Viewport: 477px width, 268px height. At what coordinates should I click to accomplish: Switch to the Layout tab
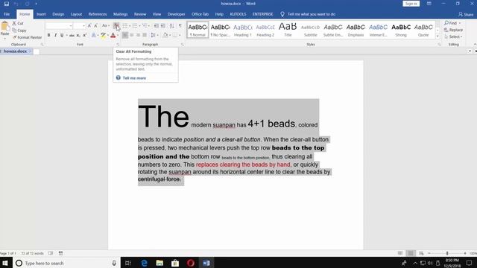[76, 14]
